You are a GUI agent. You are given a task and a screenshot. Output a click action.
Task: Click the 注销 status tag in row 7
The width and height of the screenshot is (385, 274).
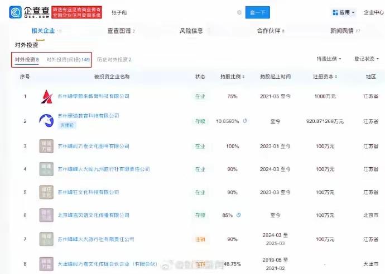(x=200, y=239)
